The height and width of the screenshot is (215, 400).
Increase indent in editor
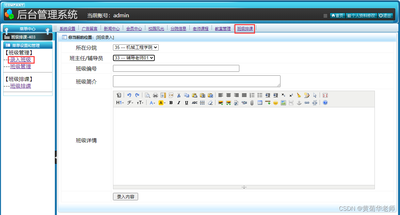(268, 95)
